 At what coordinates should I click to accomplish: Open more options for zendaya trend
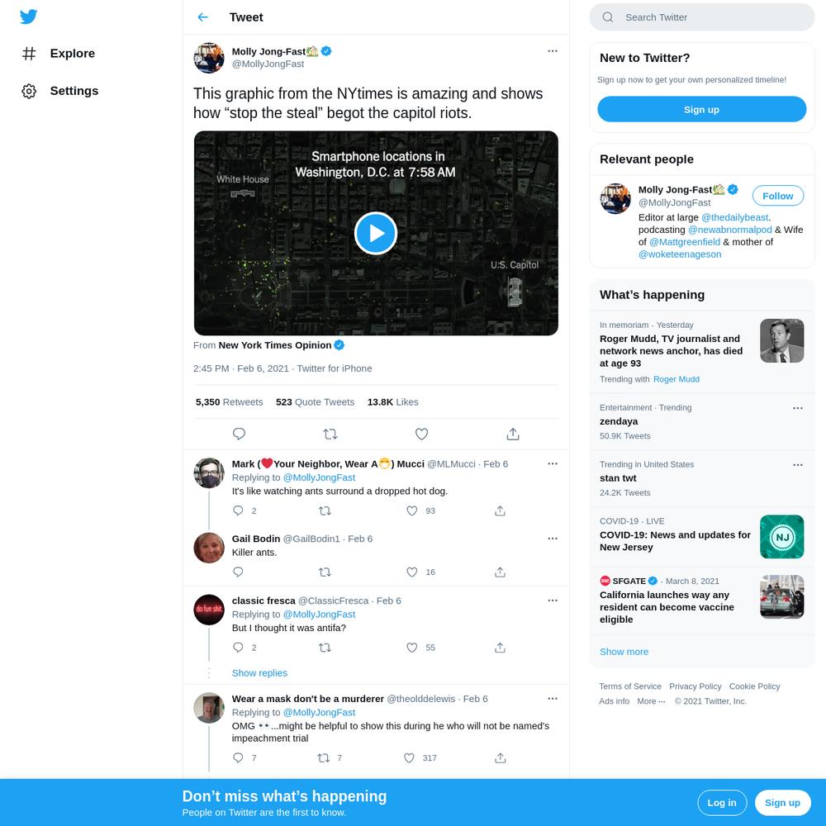click(x=798, y=408)
